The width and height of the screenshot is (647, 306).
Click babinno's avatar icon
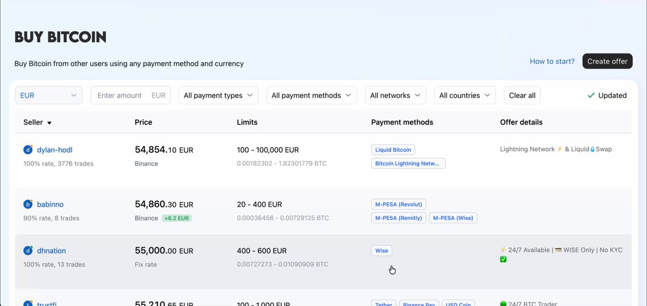(x=28, y=204)
